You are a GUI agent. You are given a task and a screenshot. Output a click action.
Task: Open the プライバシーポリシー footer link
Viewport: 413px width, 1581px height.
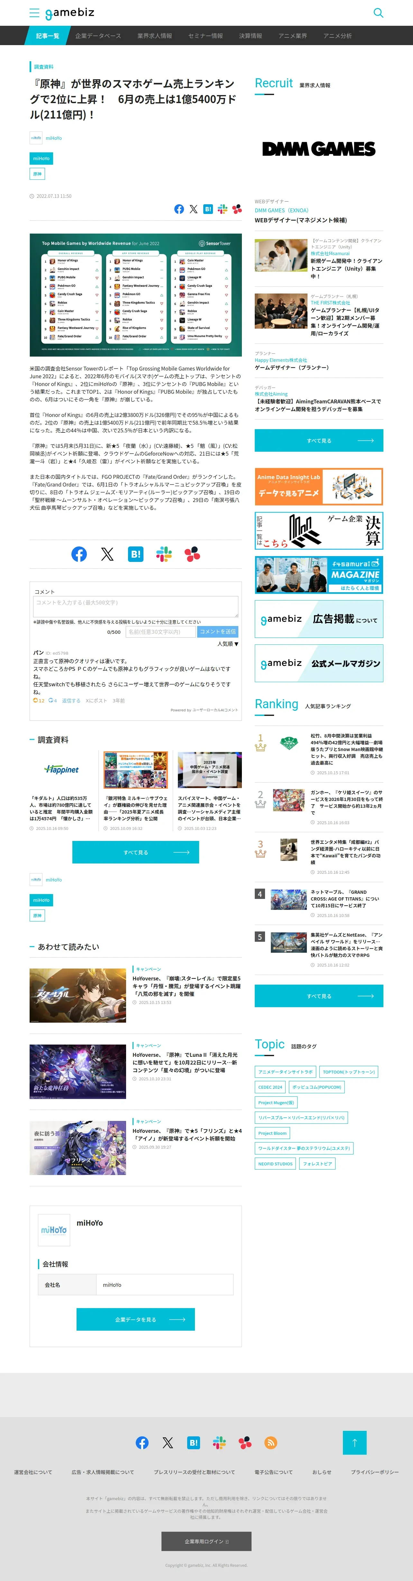coord(374,1472)
